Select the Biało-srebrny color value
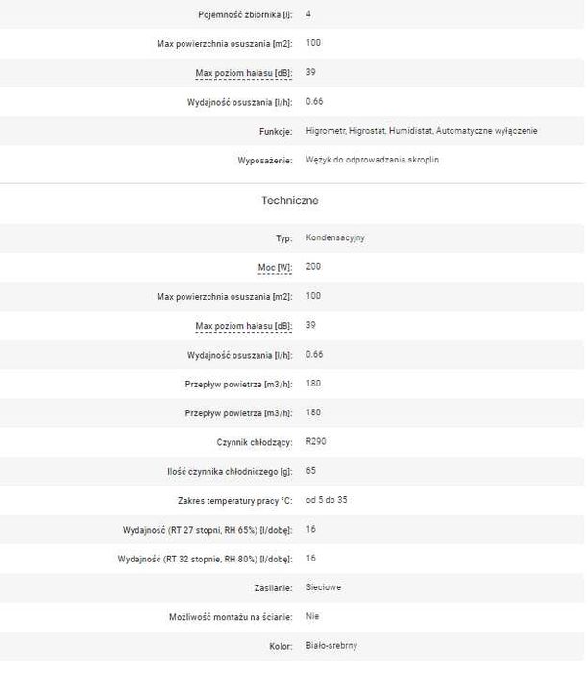This screenshot has height=673, width=588. 331,646
